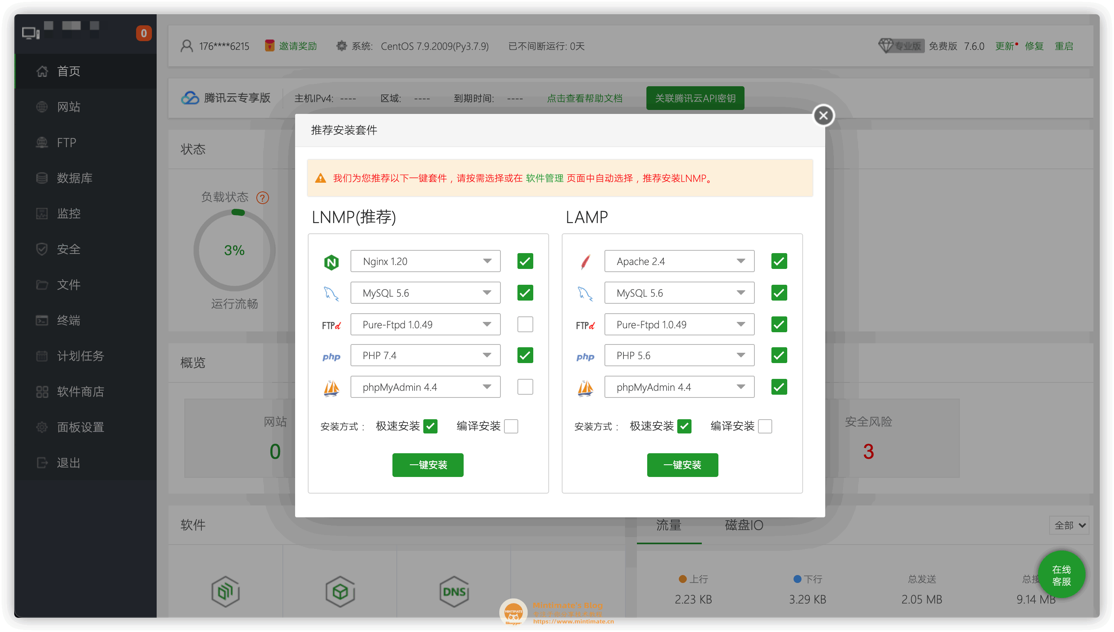Open LNMP phpMyAdmin 4.4 dropdown

[x=425, y=387]
